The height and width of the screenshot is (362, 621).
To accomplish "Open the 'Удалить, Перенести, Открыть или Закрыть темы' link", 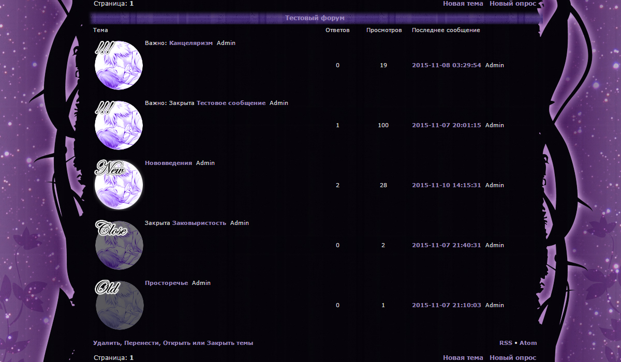I will 173,343.
